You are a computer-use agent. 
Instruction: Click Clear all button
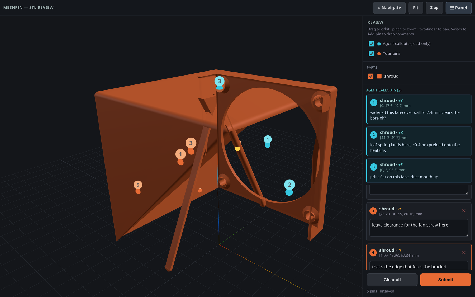[392, 280]
